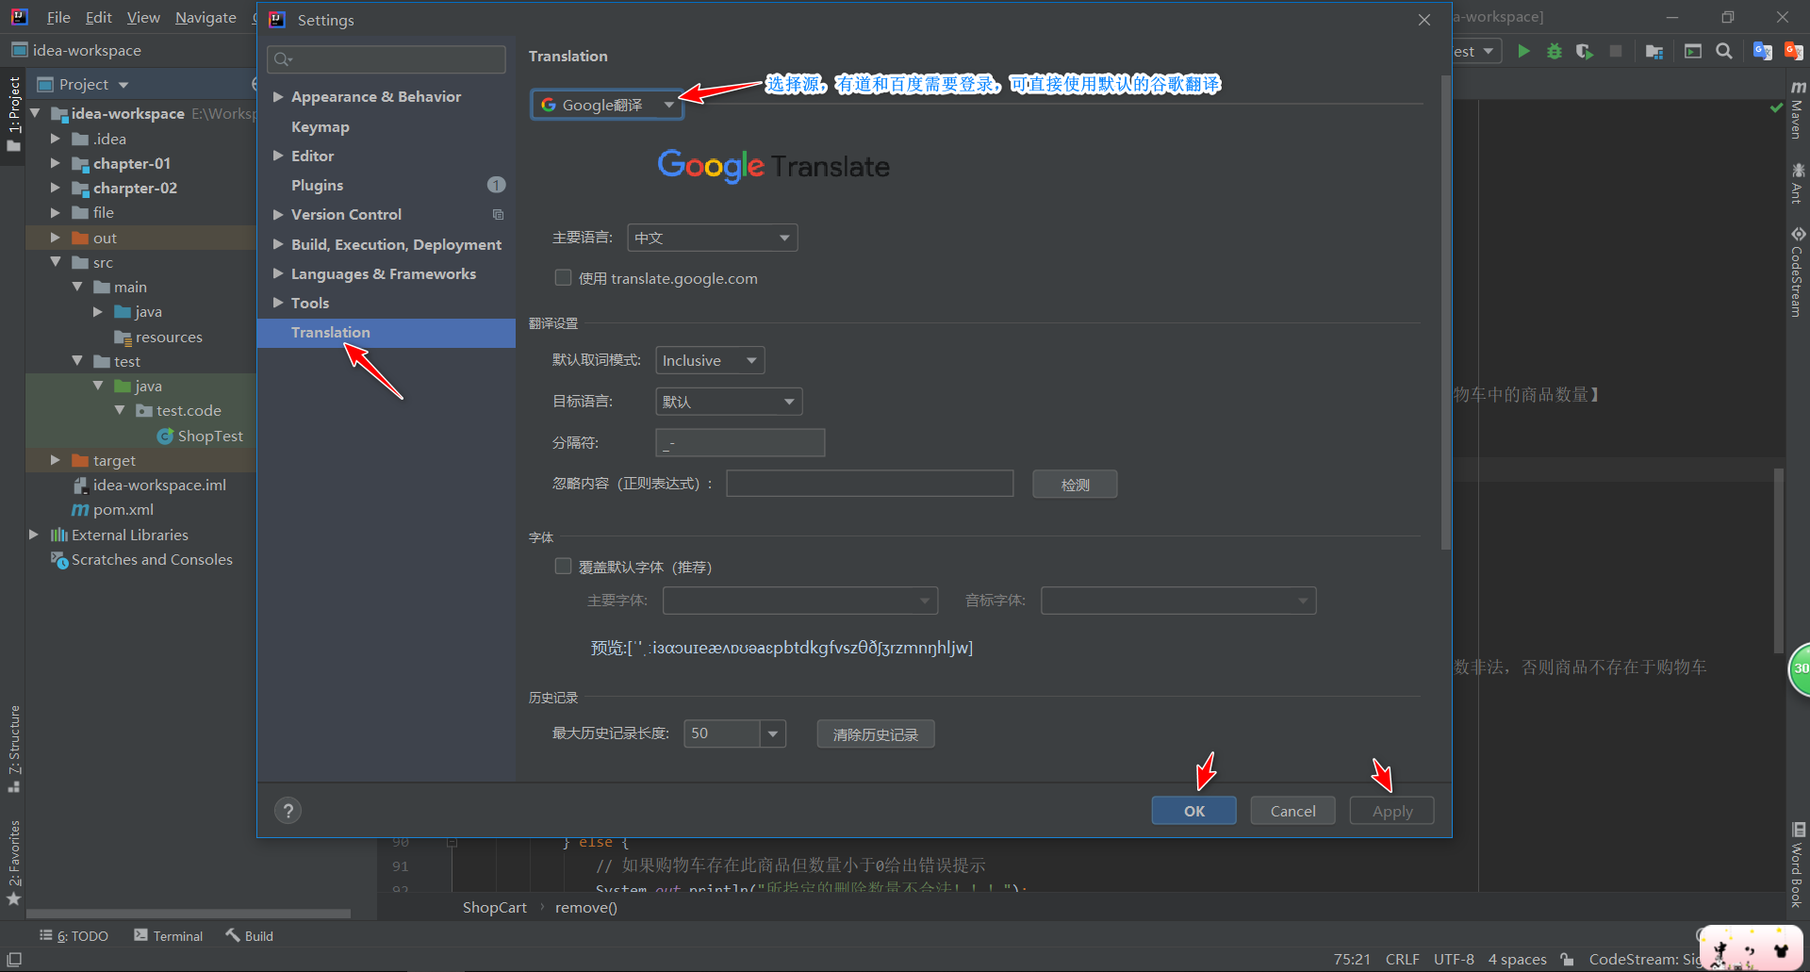Click CRLF line separator in status bar

(x=1402, y=959)
